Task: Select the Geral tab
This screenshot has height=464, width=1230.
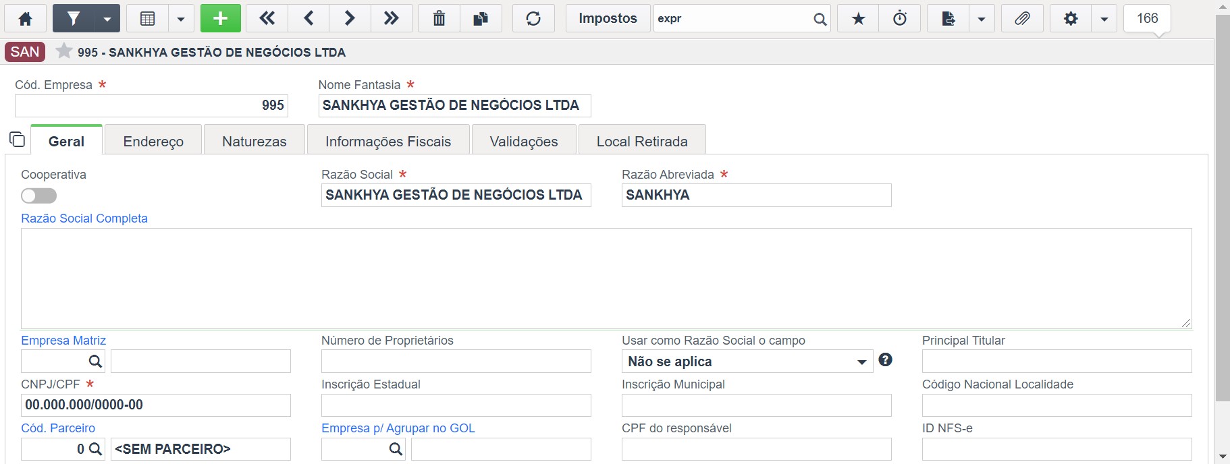Action: coord(66,142)
